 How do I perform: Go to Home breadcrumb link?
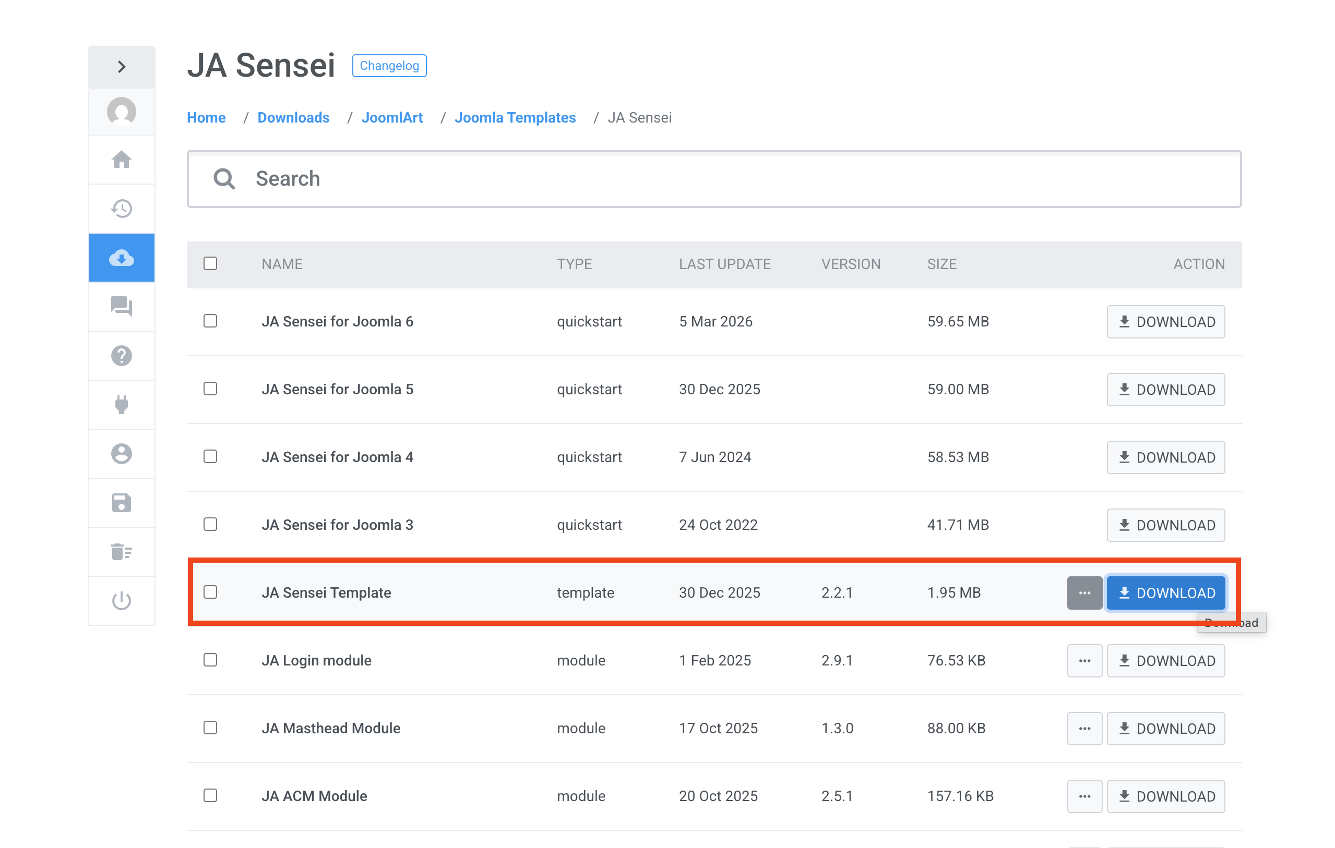point(206,117)
